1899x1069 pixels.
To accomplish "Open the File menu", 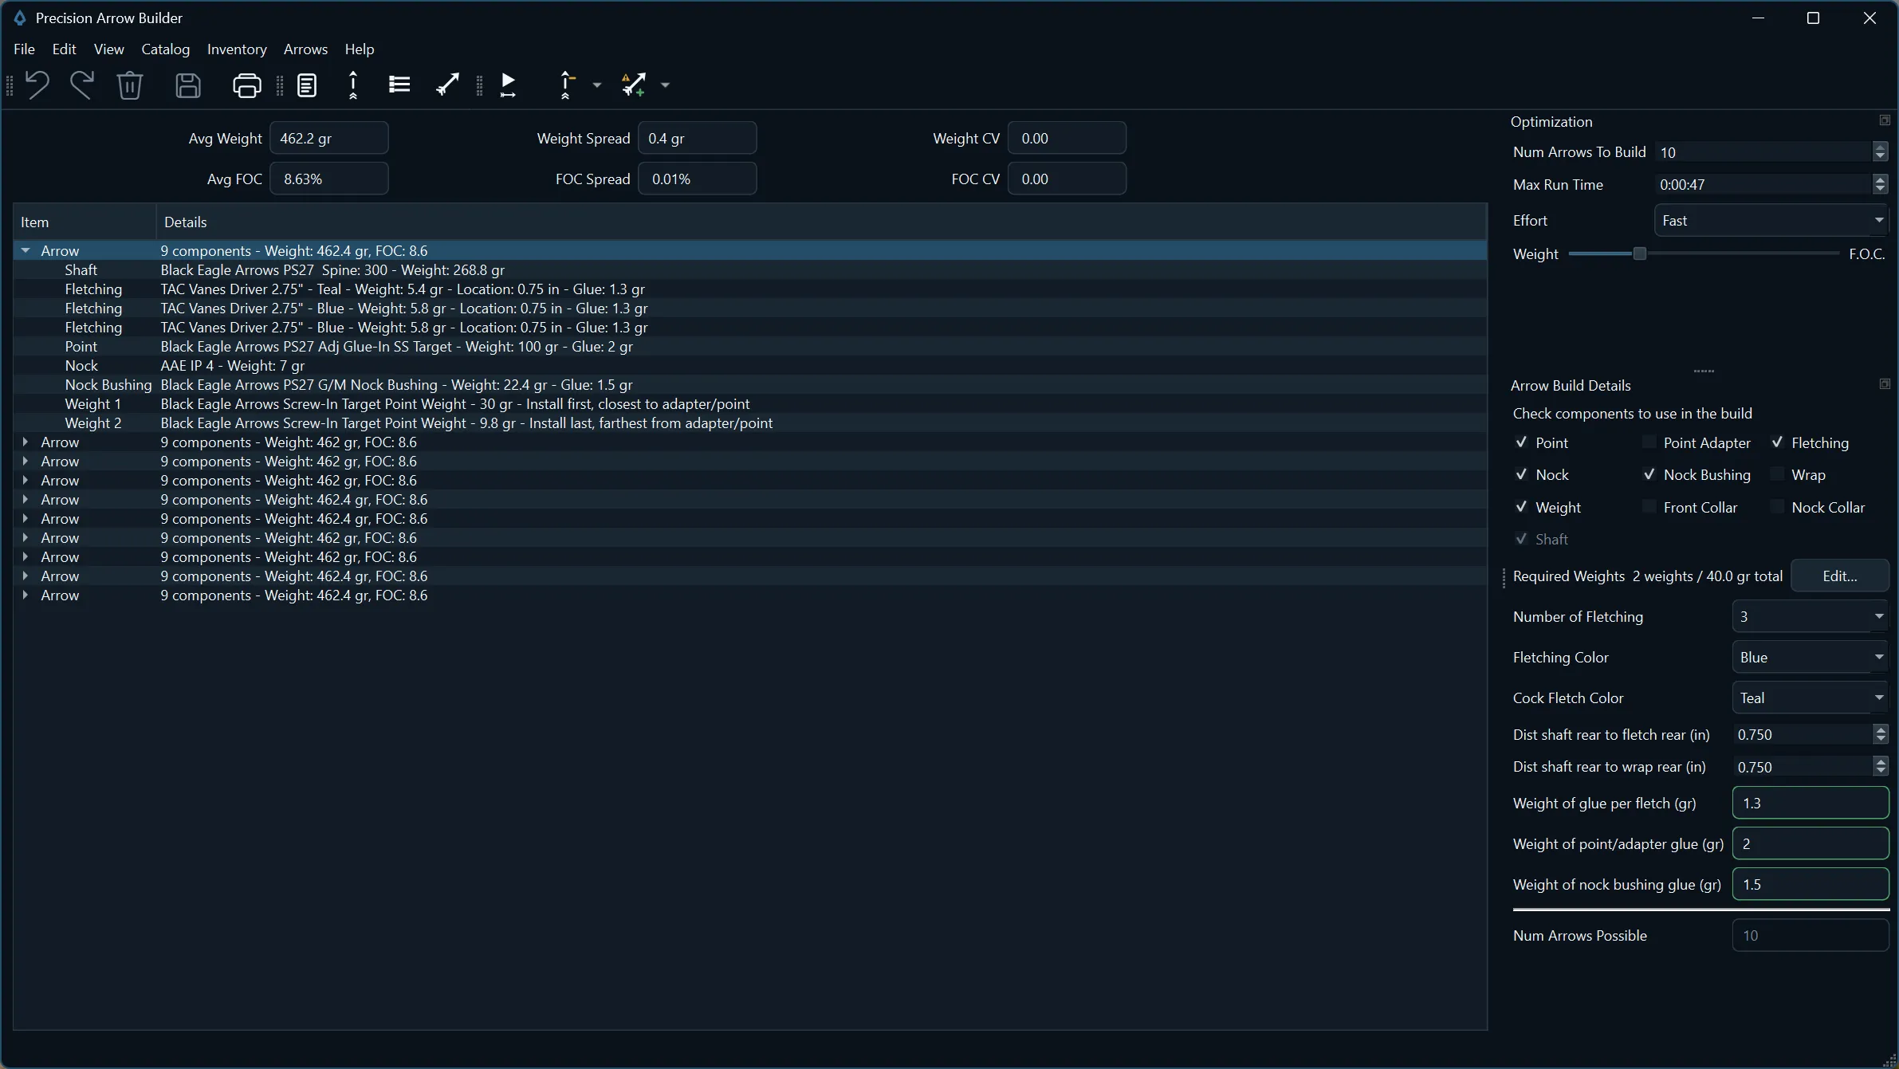I will (25, 49).
